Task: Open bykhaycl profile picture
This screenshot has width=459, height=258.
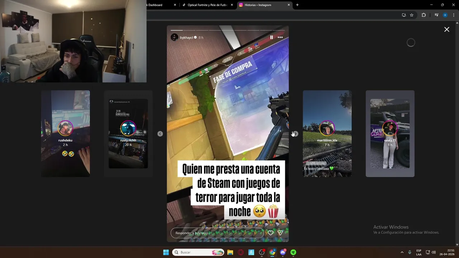Action: pos(174,37)
